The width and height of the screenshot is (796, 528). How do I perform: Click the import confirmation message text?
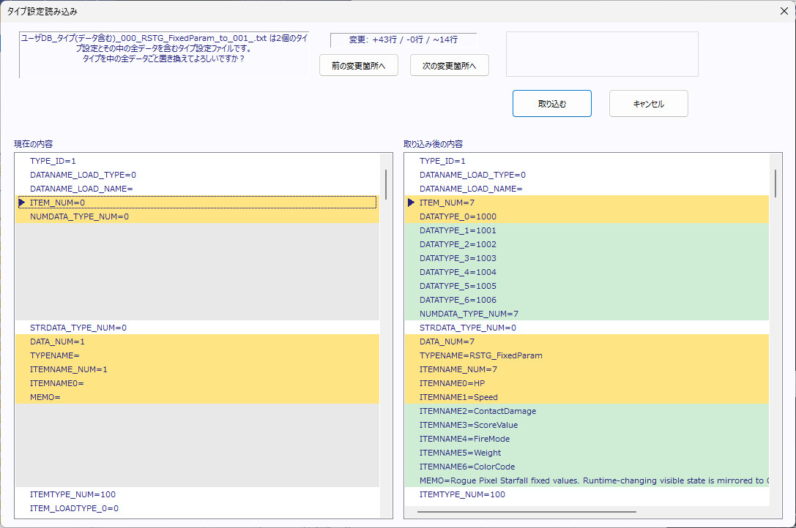(164, 48)
